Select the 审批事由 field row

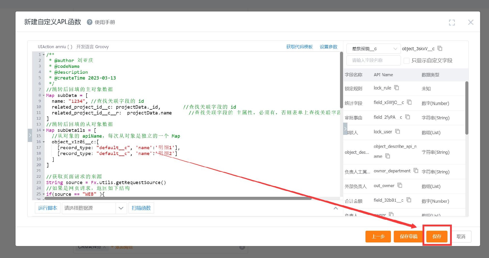pos(404,118)
